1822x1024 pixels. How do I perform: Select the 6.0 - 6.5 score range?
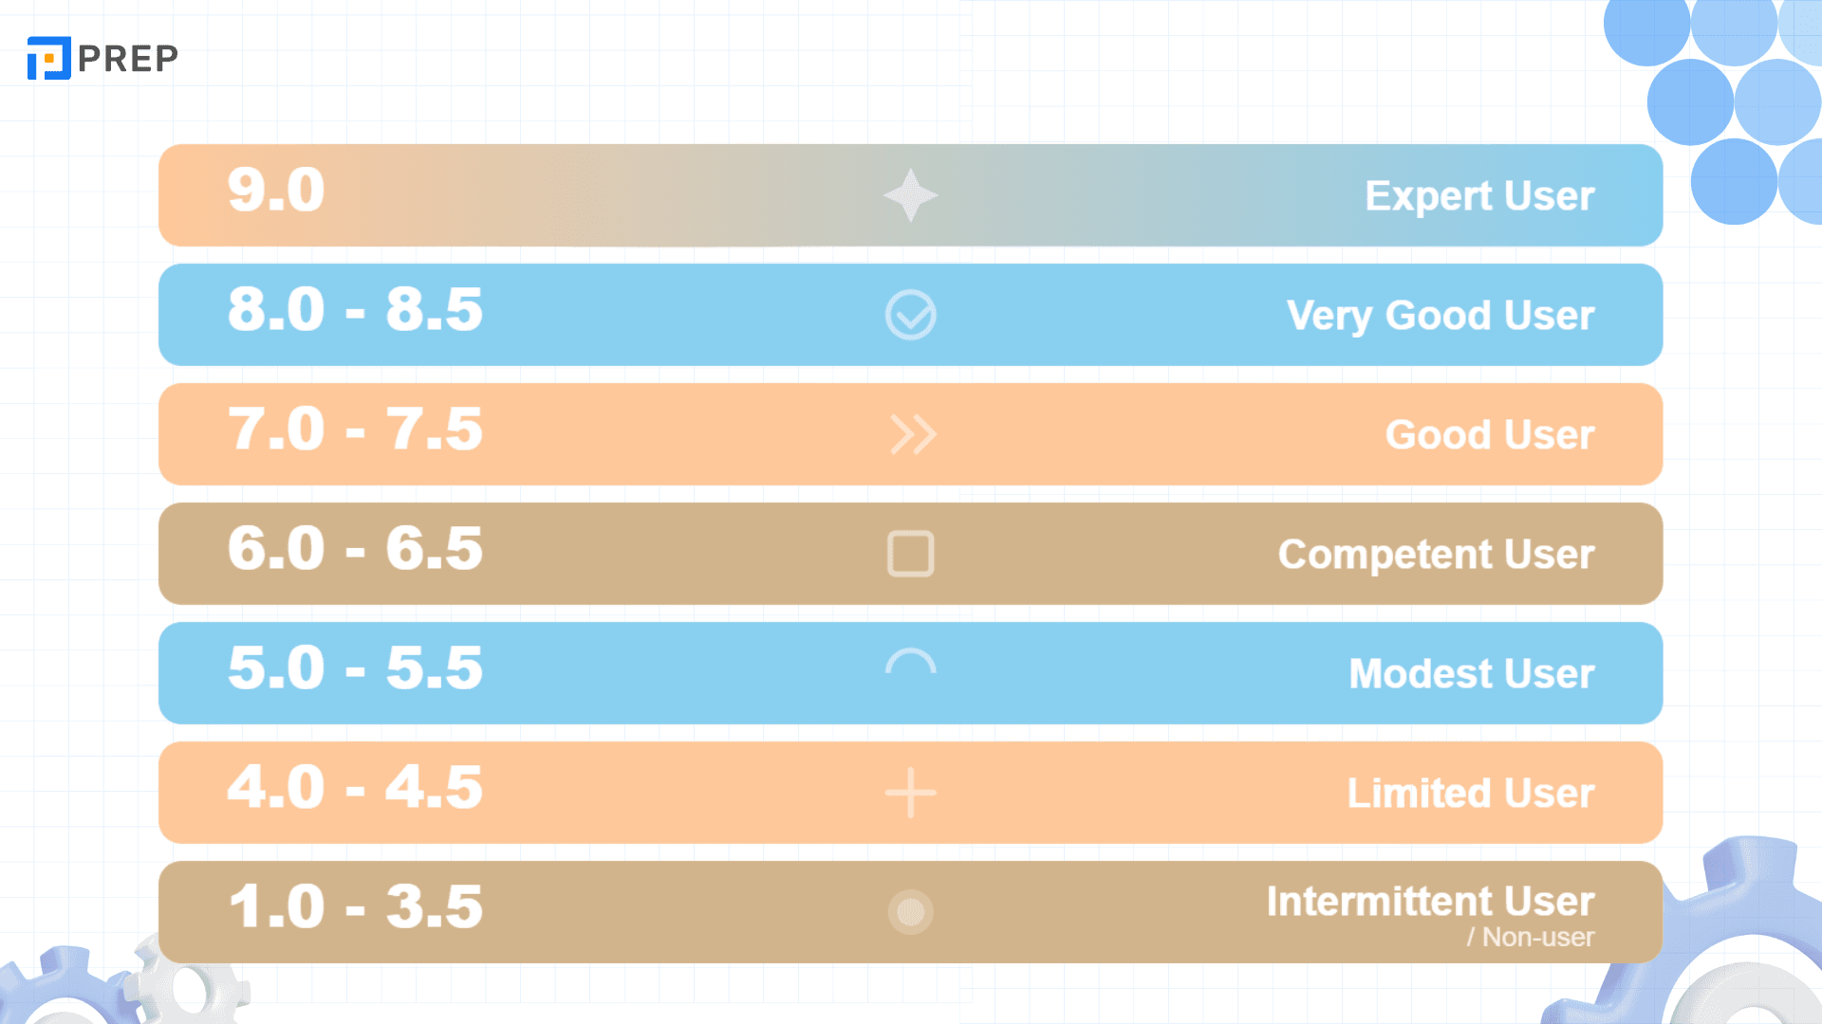355,548
